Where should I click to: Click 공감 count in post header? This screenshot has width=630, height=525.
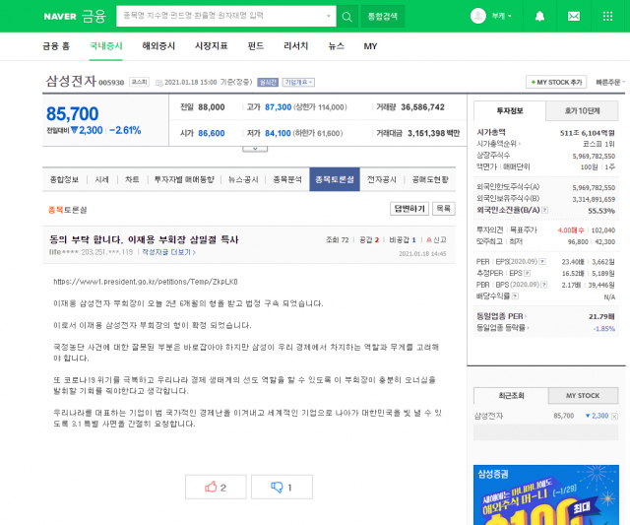369,240
